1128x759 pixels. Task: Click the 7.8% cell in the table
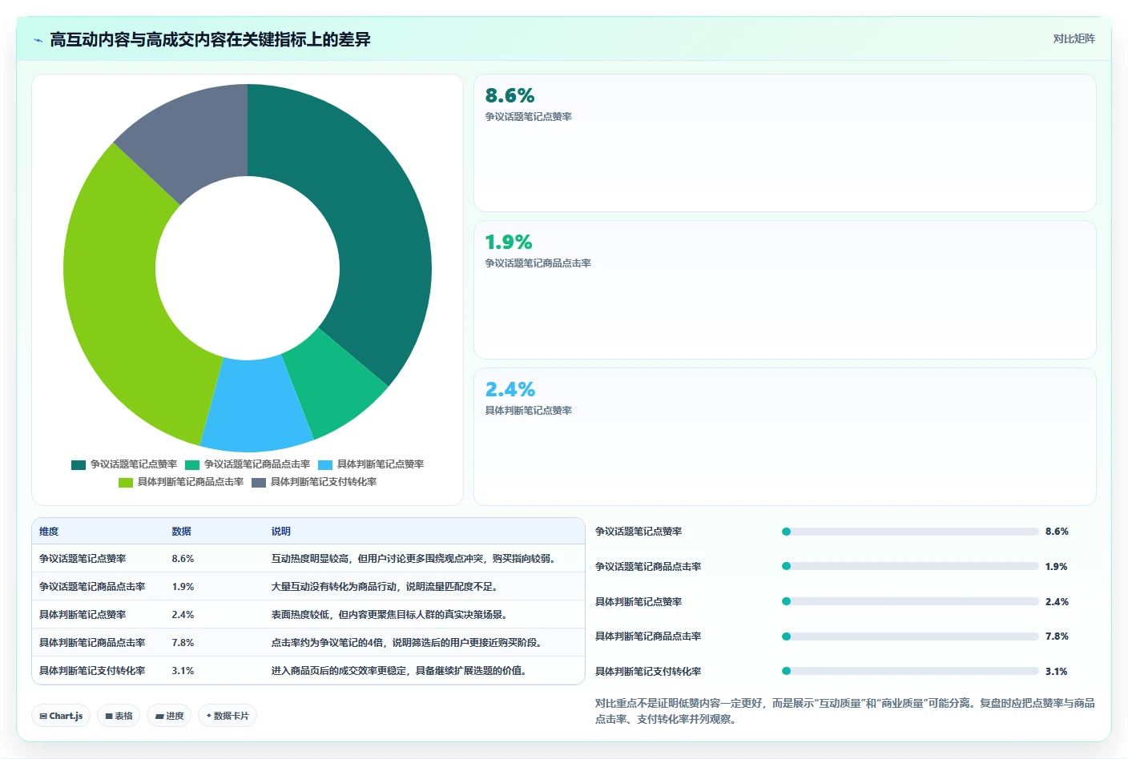183,643
